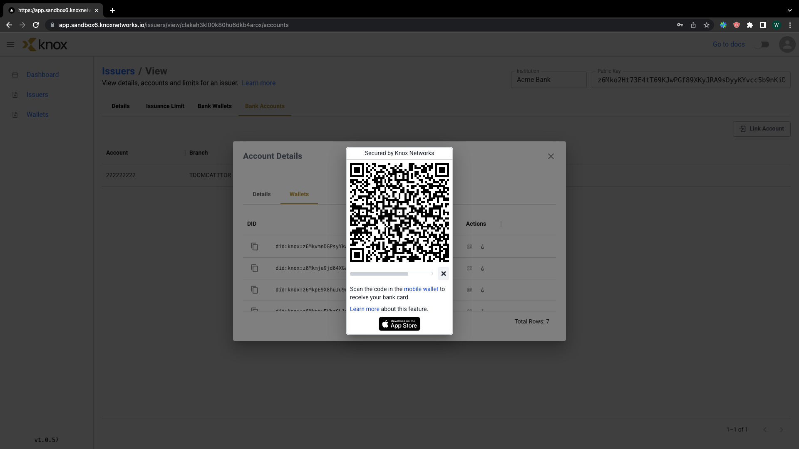This screenshot has height=449, width=799.
Task: Click the Issuers document icon in sidebar
Action: 15,95
